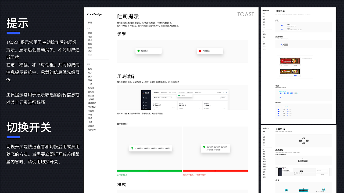Open the date range picker in the dashboard
The width and height of the screenshot is (344, 193).
163,98
